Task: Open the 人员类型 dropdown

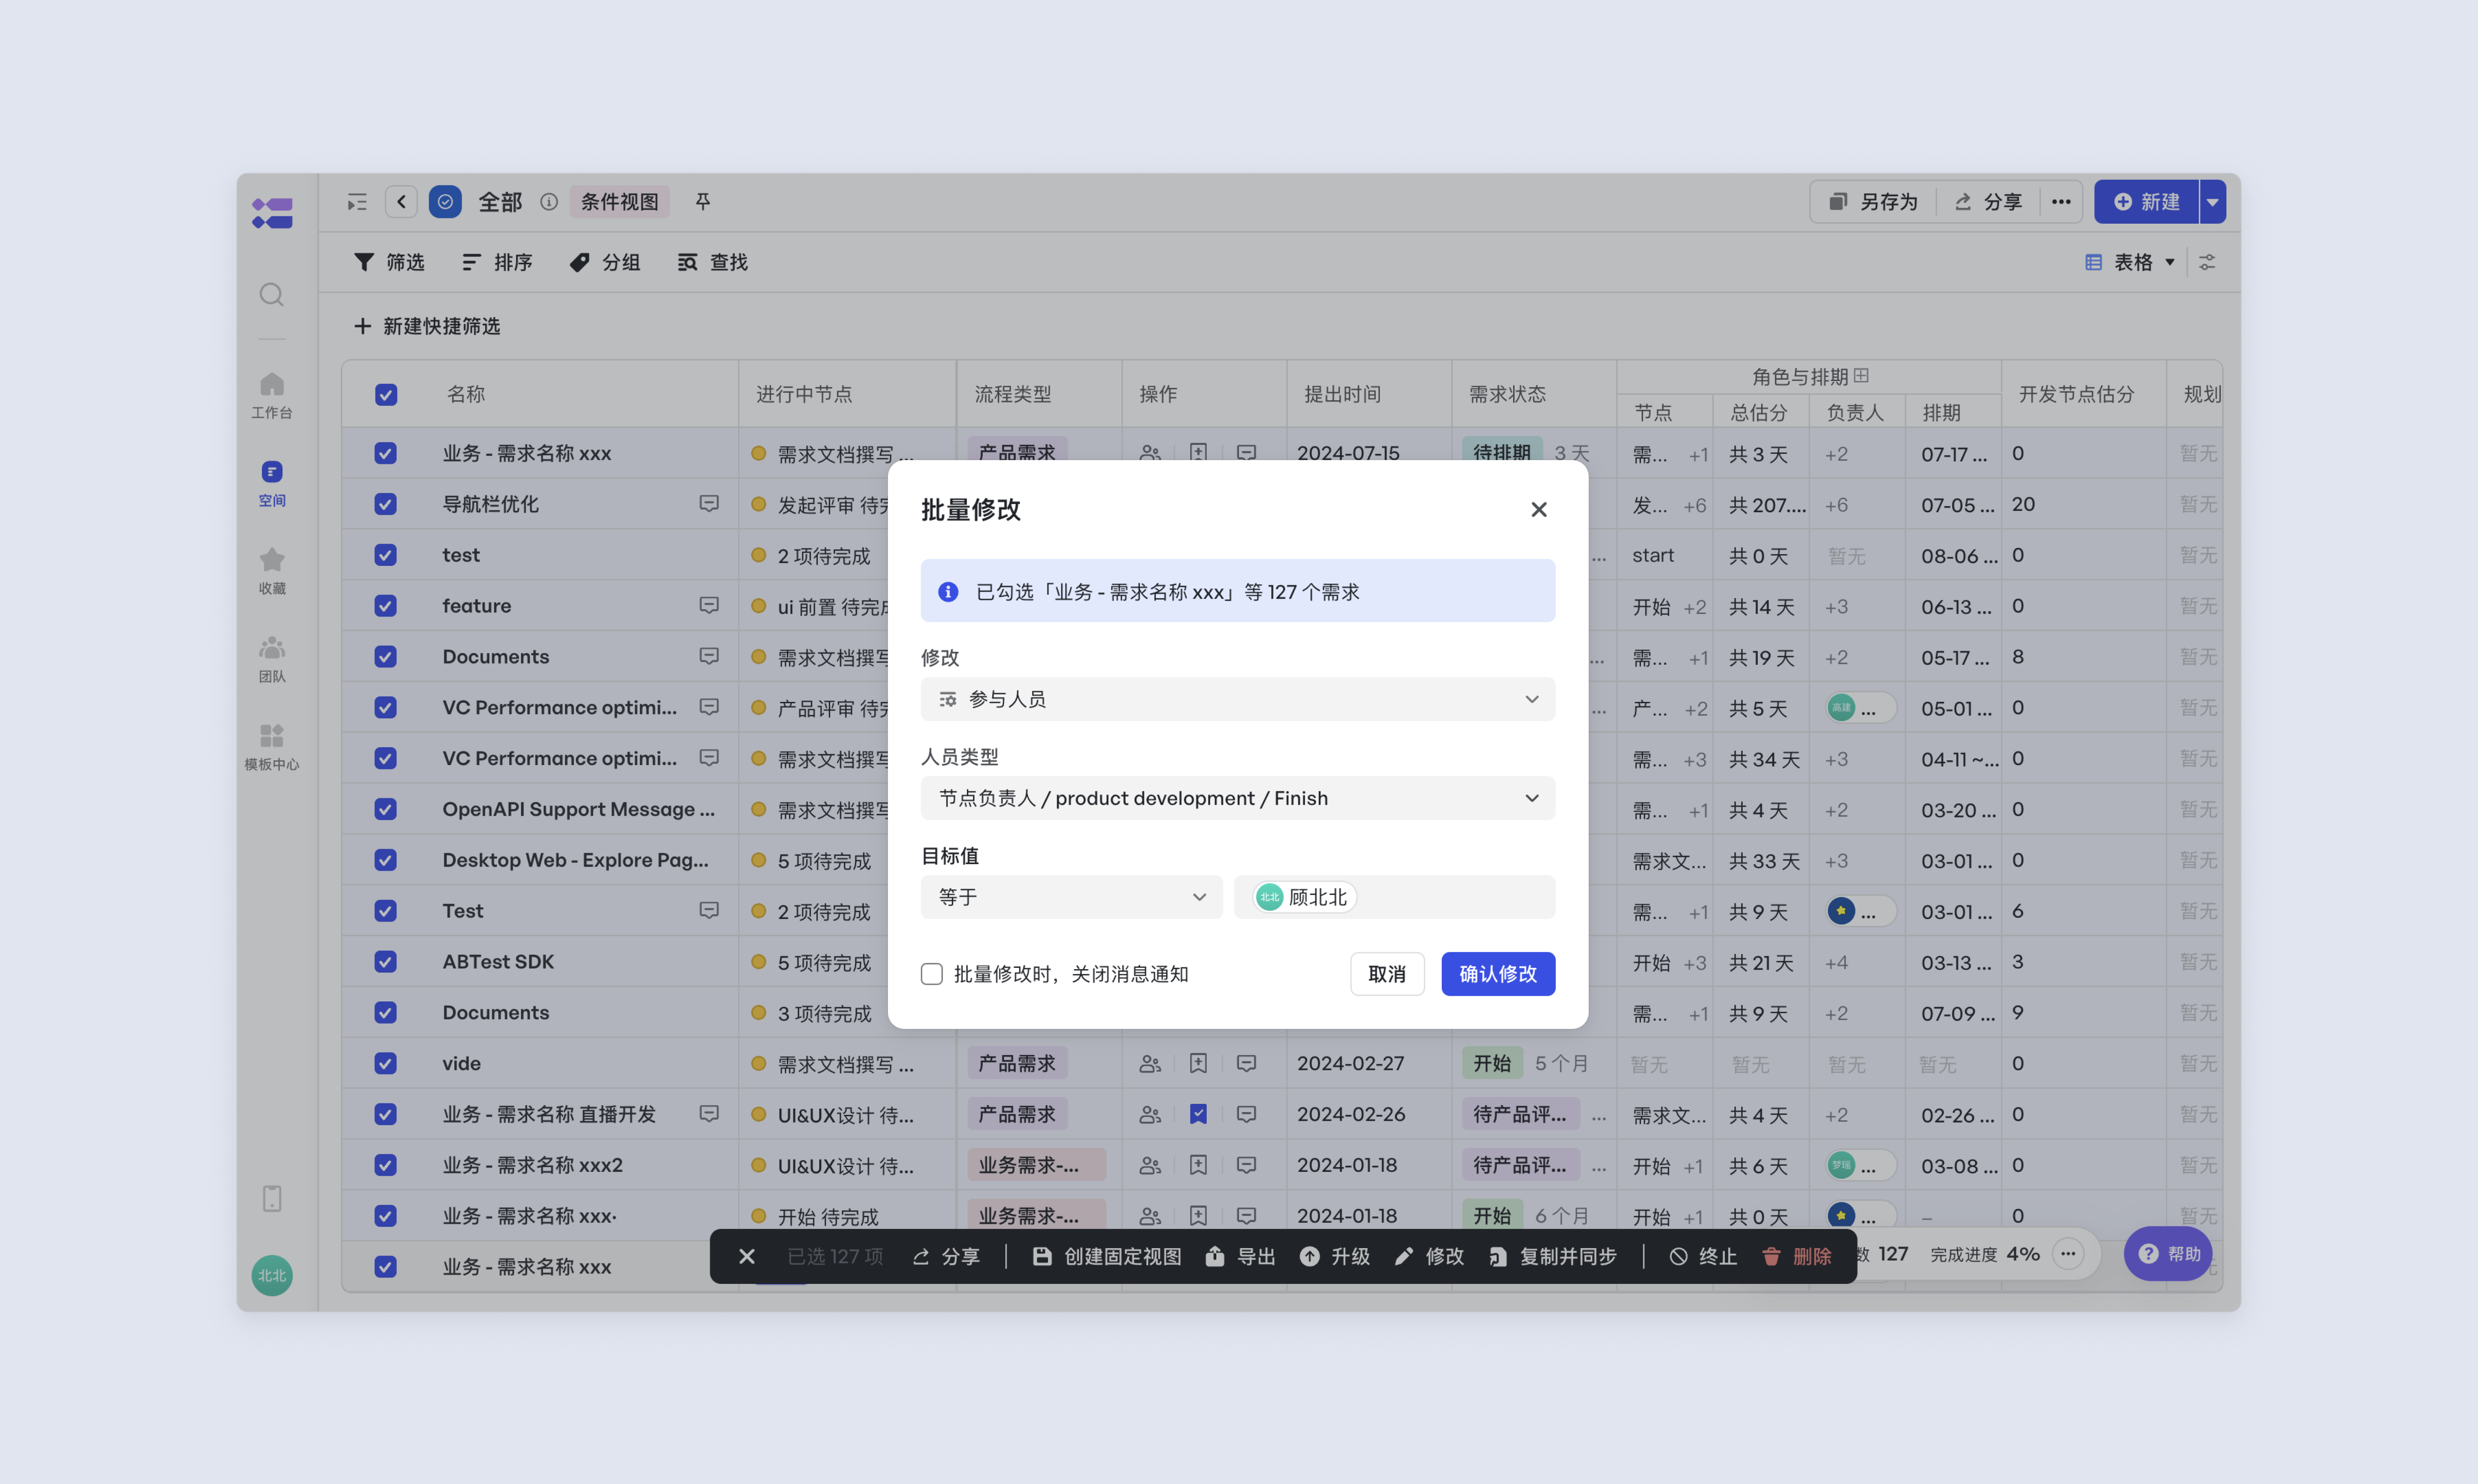Action: [1238, 798]
